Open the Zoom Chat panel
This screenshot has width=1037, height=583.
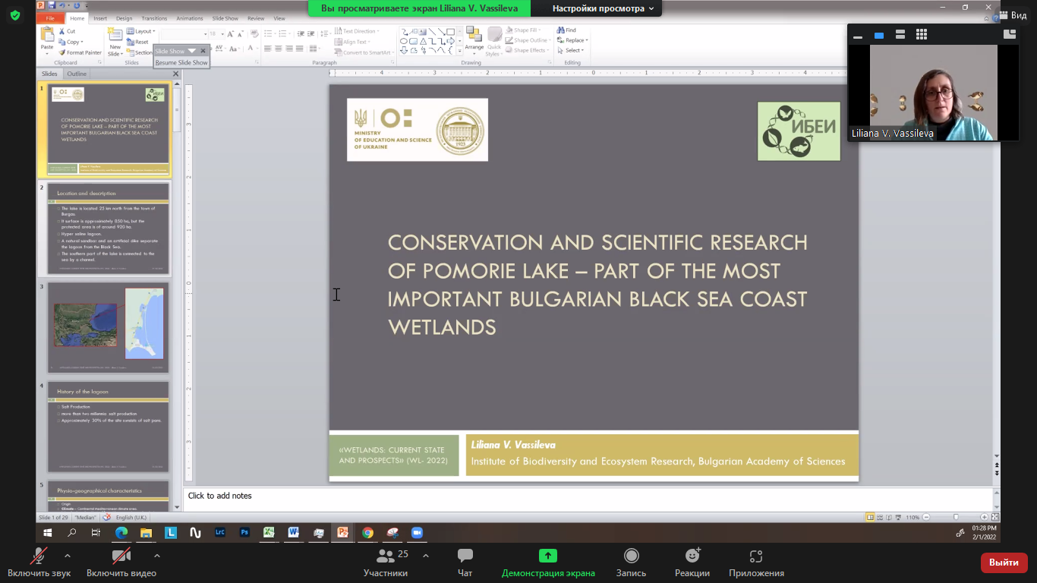pyautogui.click(x=465, y=556)
